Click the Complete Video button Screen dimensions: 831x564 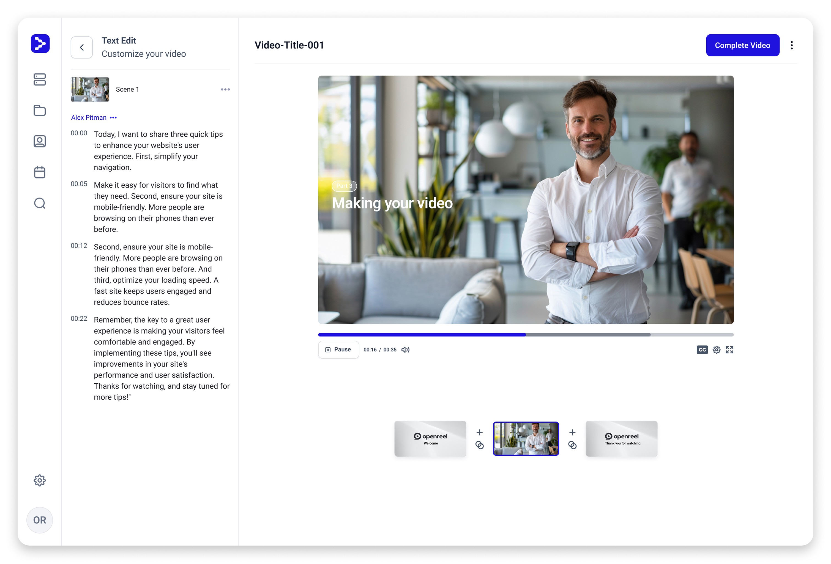(x=742, y=45)
